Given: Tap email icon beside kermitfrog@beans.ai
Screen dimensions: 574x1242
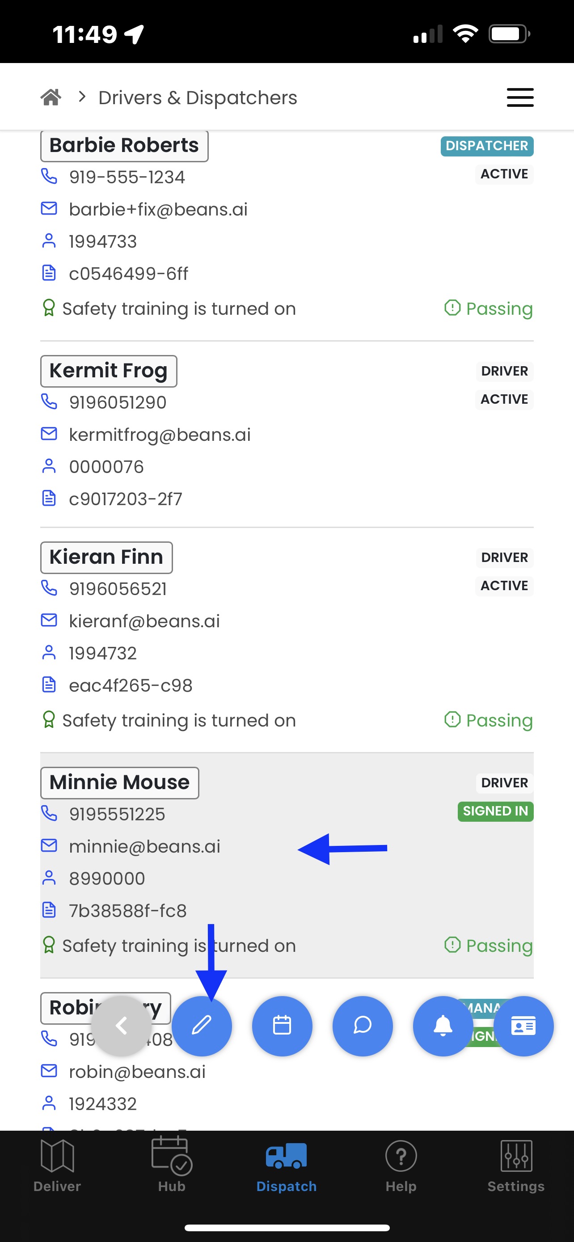Looking at the screenshot, I should [x=49, y=434].
